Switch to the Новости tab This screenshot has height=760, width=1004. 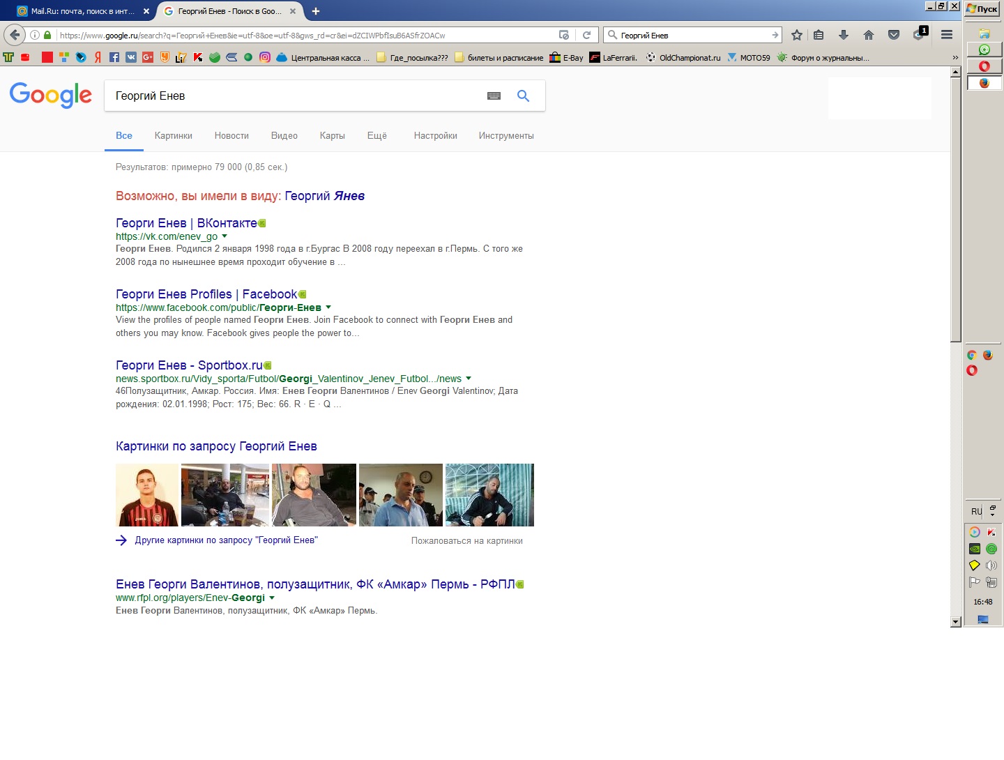[x=231, y=135]
